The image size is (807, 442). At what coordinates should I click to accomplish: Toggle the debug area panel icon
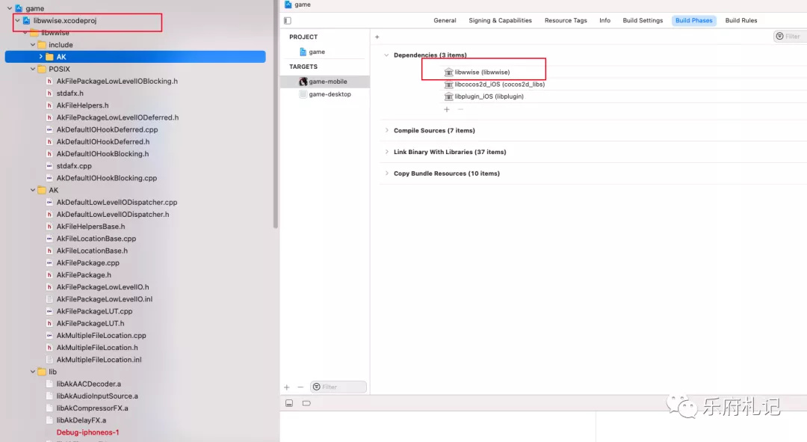[289, 403]
